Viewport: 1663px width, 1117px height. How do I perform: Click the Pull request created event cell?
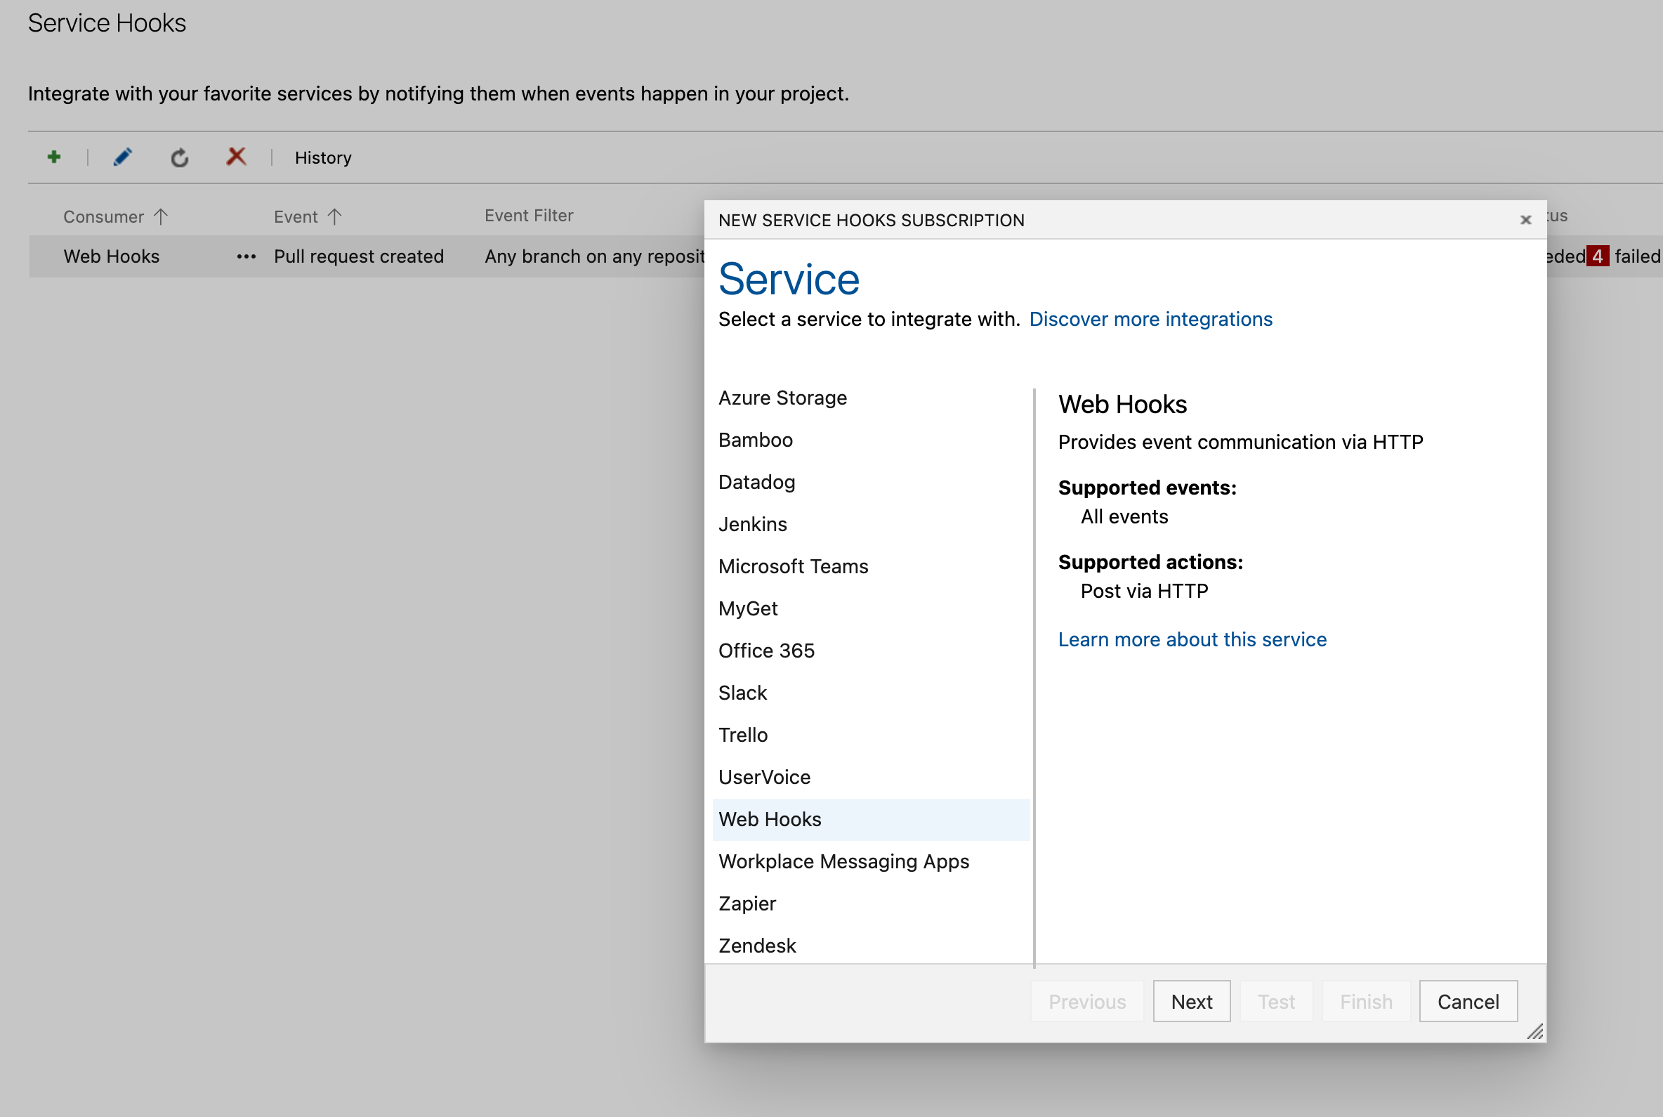click(x=359, y=256)
